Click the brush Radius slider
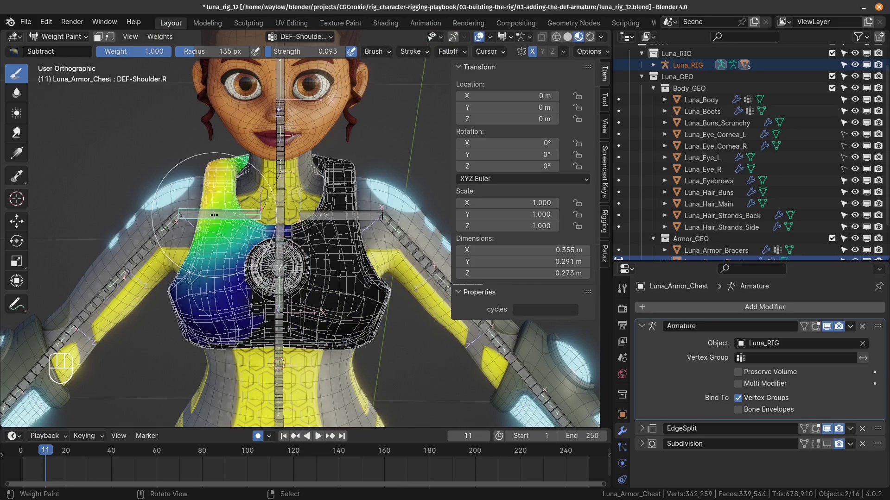The height and width of the screenshot is (500, 890). 212,51
